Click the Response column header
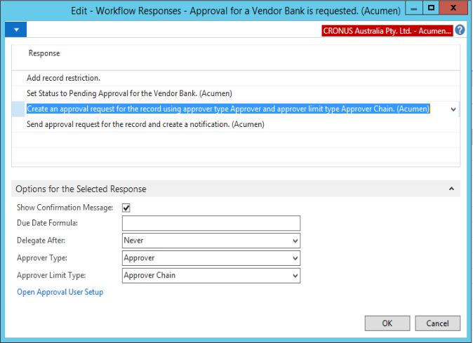Screen dimensions: 473x343 [x=44, y=53]
